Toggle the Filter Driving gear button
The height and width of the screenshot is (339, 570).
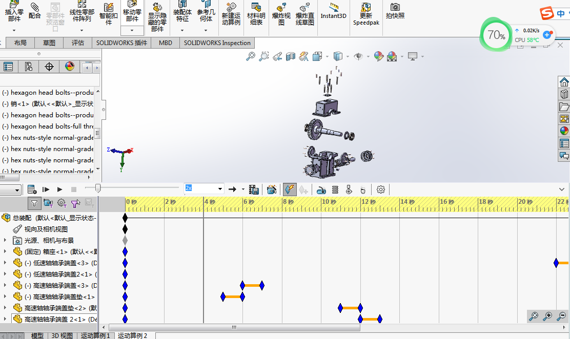coord(62,203)
